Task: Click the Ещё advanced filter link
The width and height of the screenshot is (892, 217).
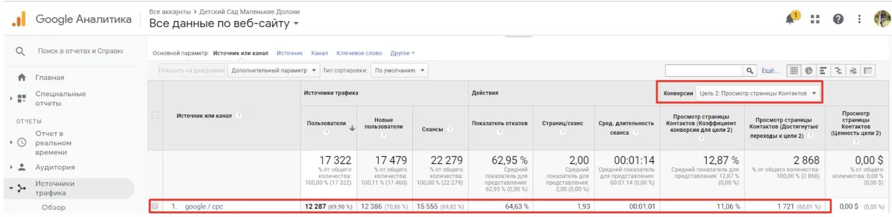Action: 770,71
